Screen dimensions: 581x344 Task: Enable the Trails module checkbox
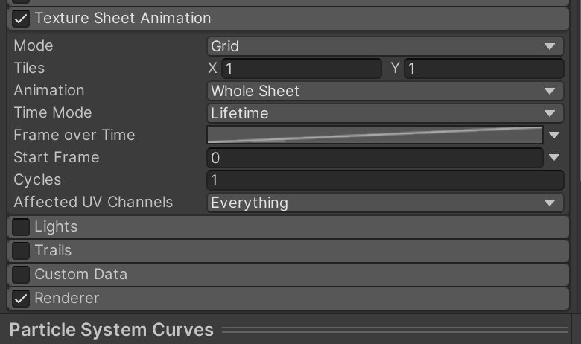21,251
